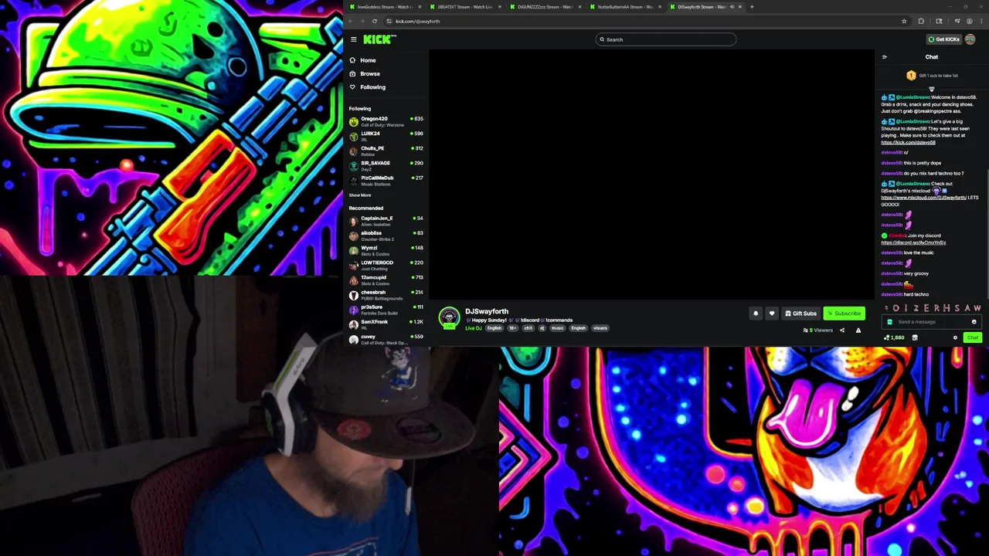Open the SamXFrank recommended channel
Viewport: 989px width, 556px height.
pos(386,324)
